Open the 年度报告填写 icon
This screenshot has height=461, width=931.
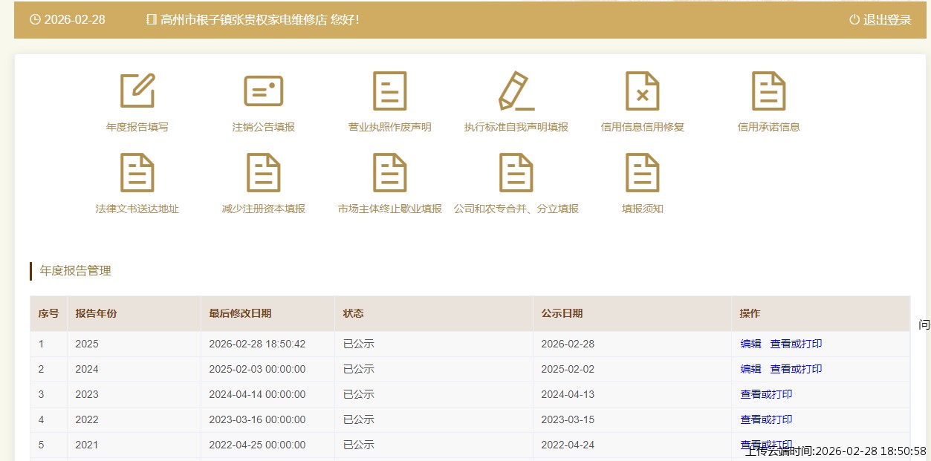tap(137, 91)
